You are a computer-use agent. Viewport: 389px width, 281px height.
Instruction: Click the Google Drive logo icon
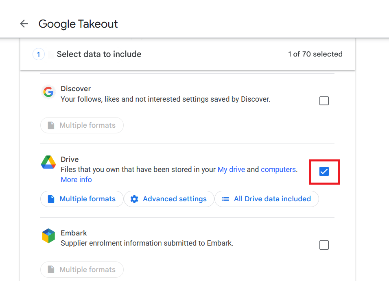48,162
